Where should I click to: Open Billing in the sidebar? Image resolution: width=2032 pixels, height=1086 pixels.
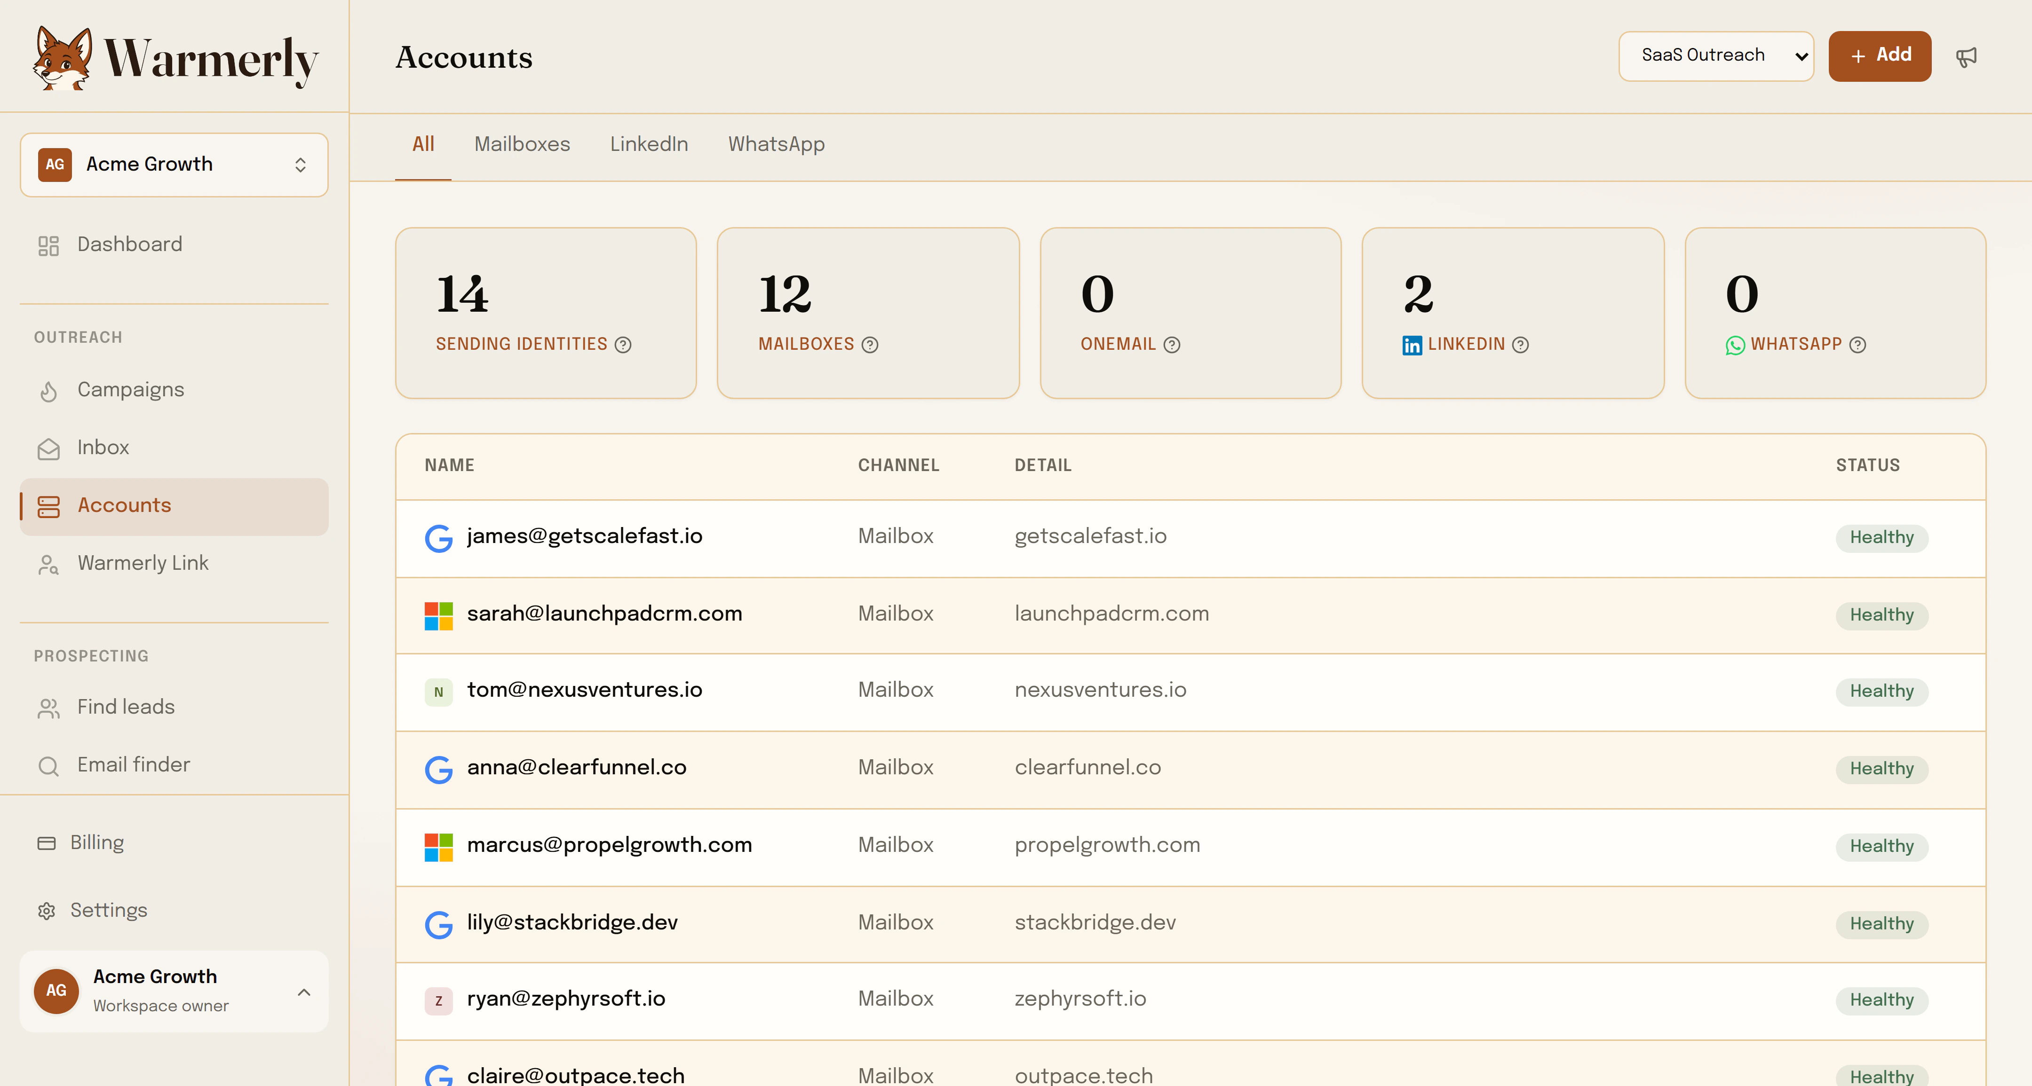tap(174, 843)
